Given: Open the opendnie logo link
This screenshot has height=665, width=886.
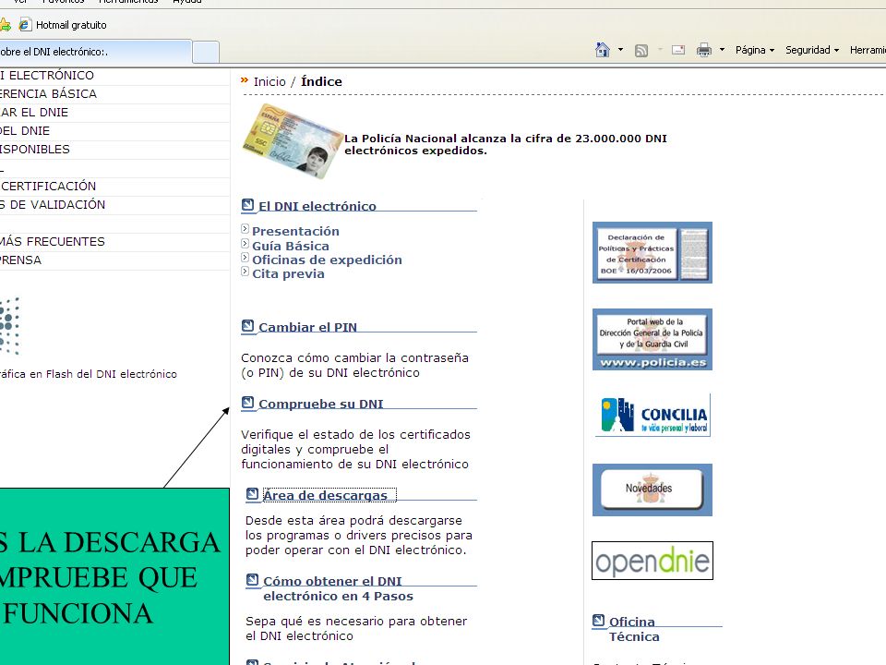Looking at the screenshot, I should pos(653,561).
